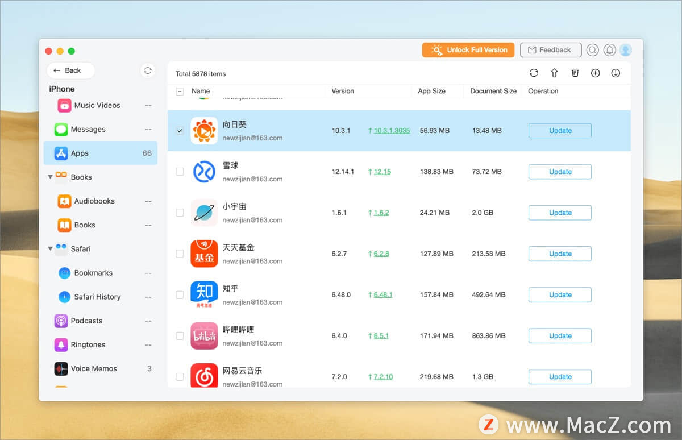
Task: Check the 网易云音乐 row checkbox
Action: pos(180,376)
